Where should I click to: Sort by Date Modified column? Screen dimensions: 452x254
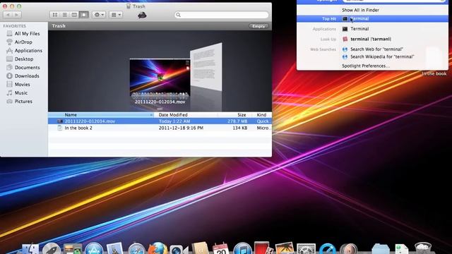coord(186,114)
